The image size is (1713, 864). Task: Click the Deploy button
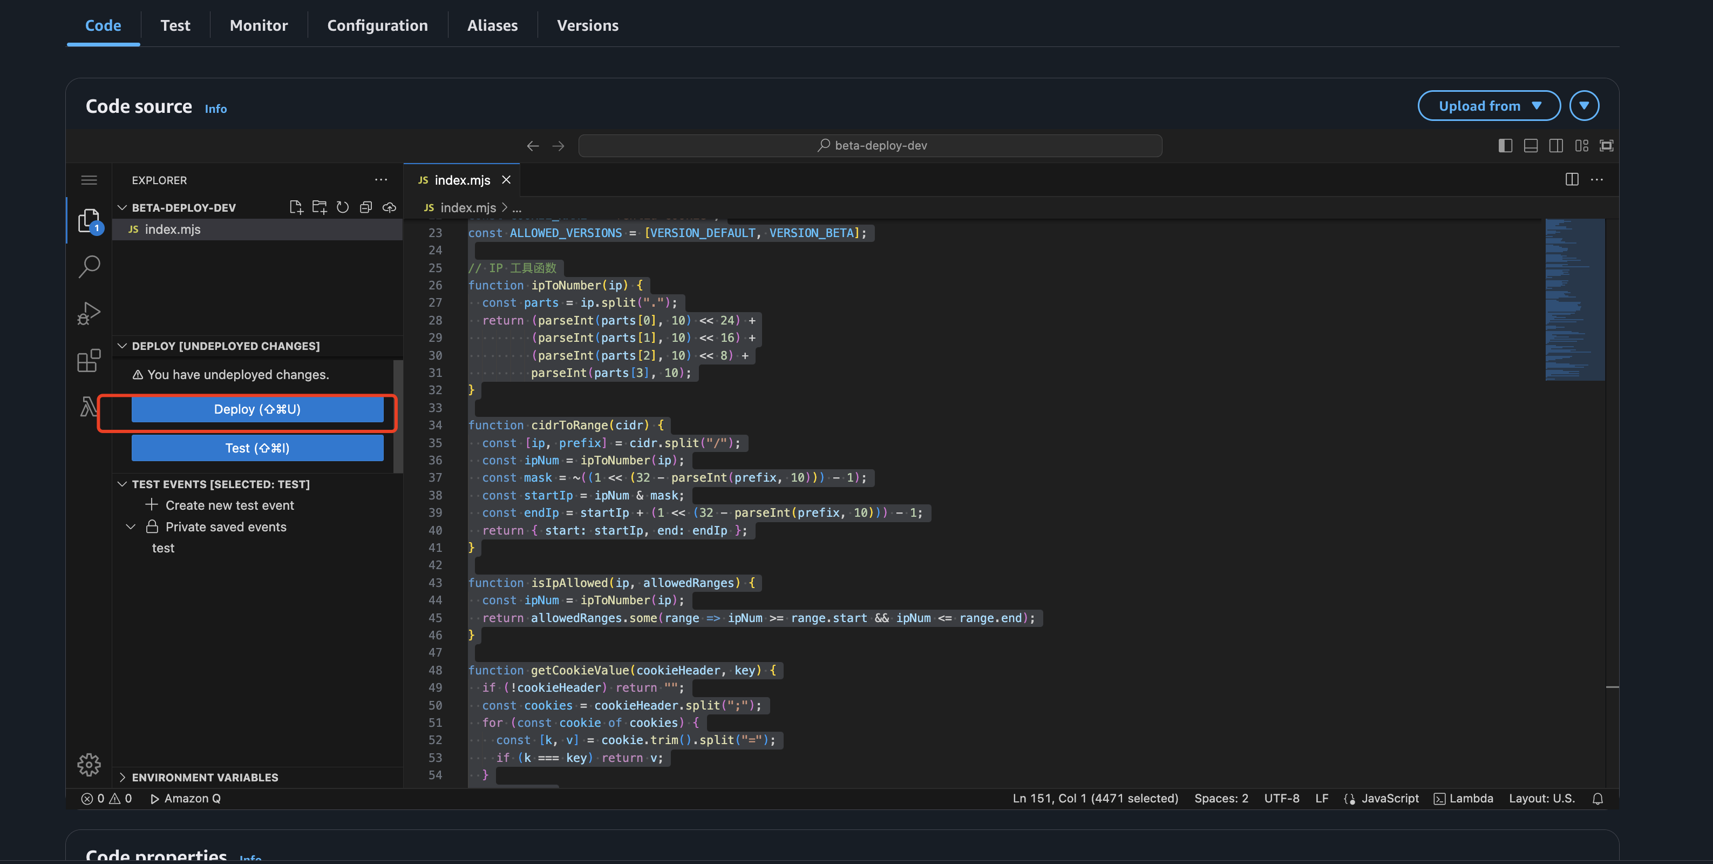point(257,409)
